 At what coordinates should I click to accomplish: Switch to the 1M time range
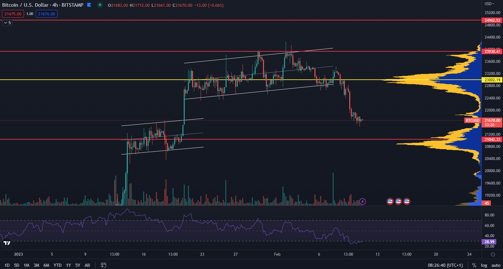click(x=27, y=265)
